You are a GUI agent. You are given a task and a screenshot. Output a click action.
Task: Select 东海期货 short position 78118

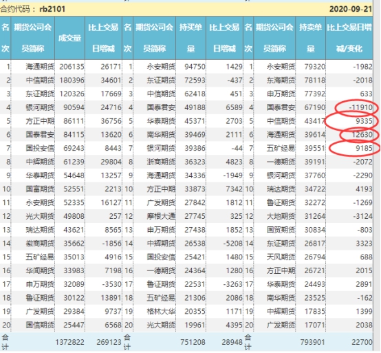pos(315,81)
